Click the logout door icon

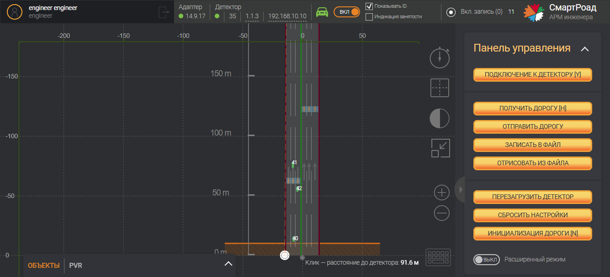click(164, 12)
